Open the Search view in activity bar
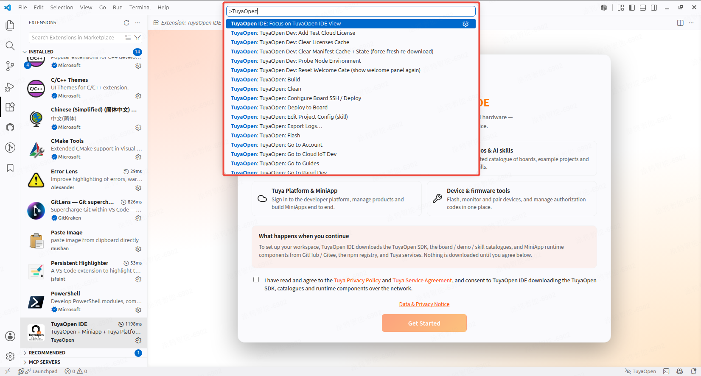 [x=10, y=46]
